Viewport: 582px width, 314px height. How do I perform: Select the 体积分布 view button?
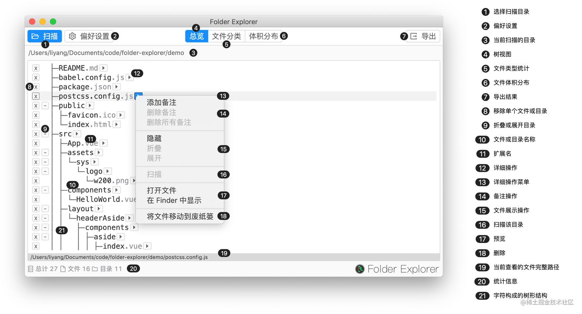pyautogui.click(x=264, y=36)
